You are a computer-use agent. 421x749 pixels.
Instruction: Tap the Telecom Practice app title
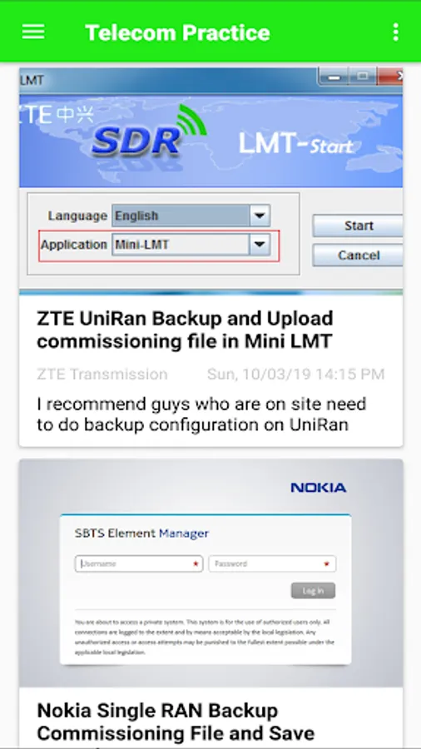[x=177, y=32]
